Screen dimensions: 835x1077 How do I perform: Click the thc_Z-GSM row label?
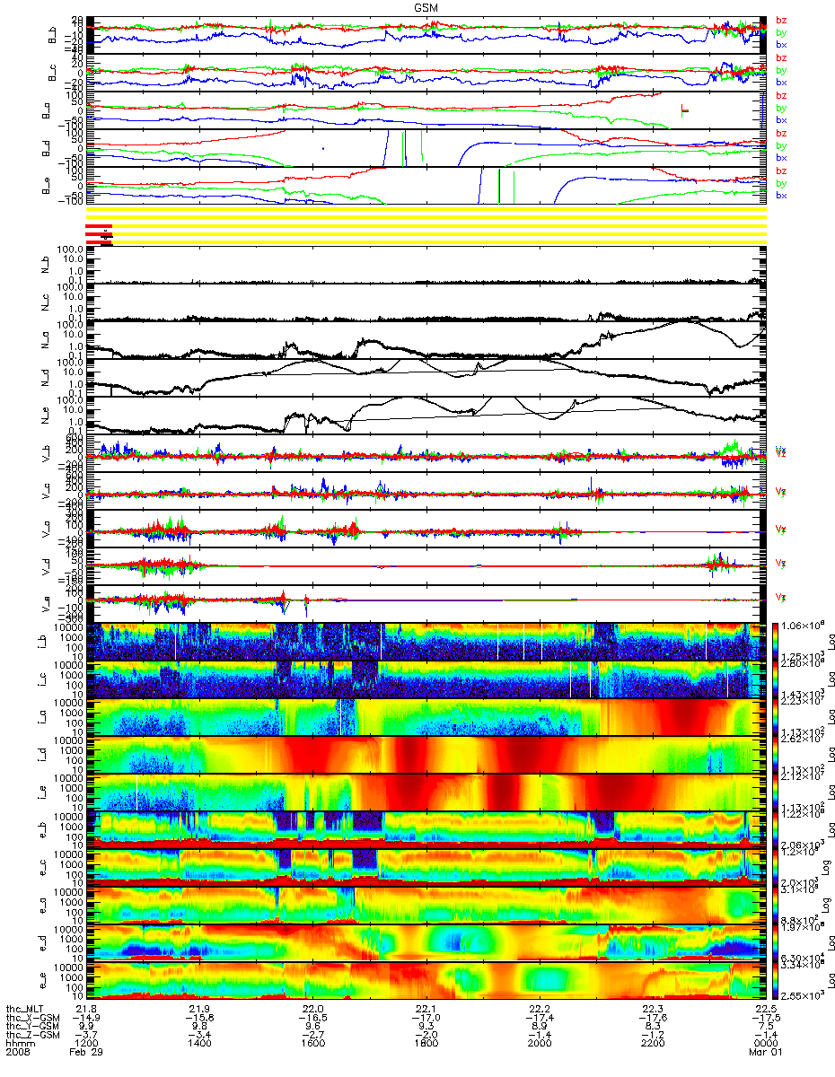coord(32,1036)
